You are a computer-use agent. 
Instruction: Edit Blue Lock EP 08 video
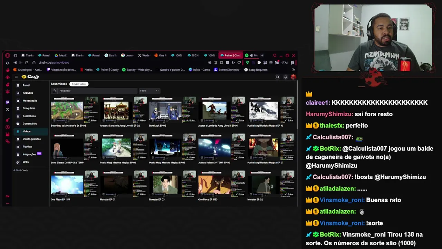point(191,120)
